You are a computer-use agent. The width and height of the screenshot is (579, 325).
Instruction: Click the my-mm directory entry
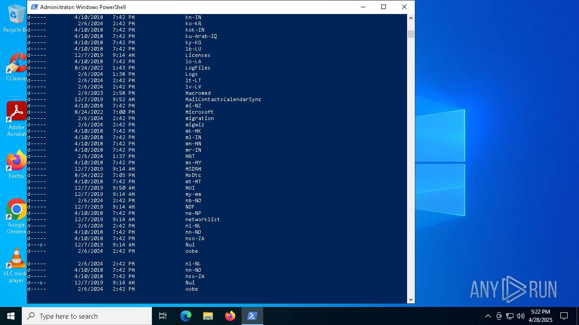click(193, 194)
